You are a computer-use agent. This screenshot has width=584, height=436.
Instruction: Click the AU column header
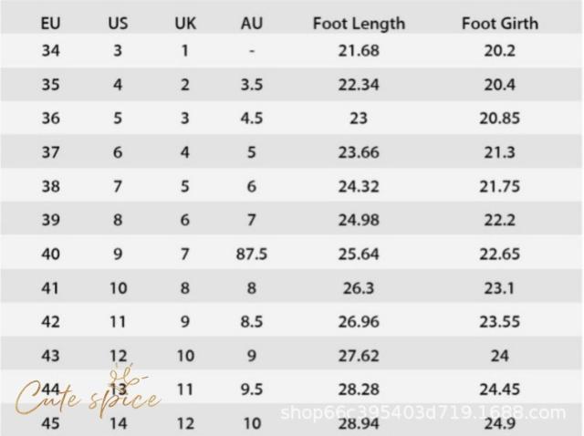tap(251, 23)
